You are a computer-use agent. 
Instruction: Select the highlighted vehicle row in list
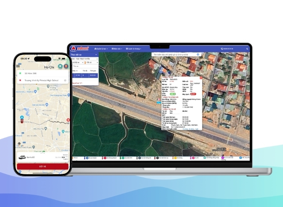point(84,75)
